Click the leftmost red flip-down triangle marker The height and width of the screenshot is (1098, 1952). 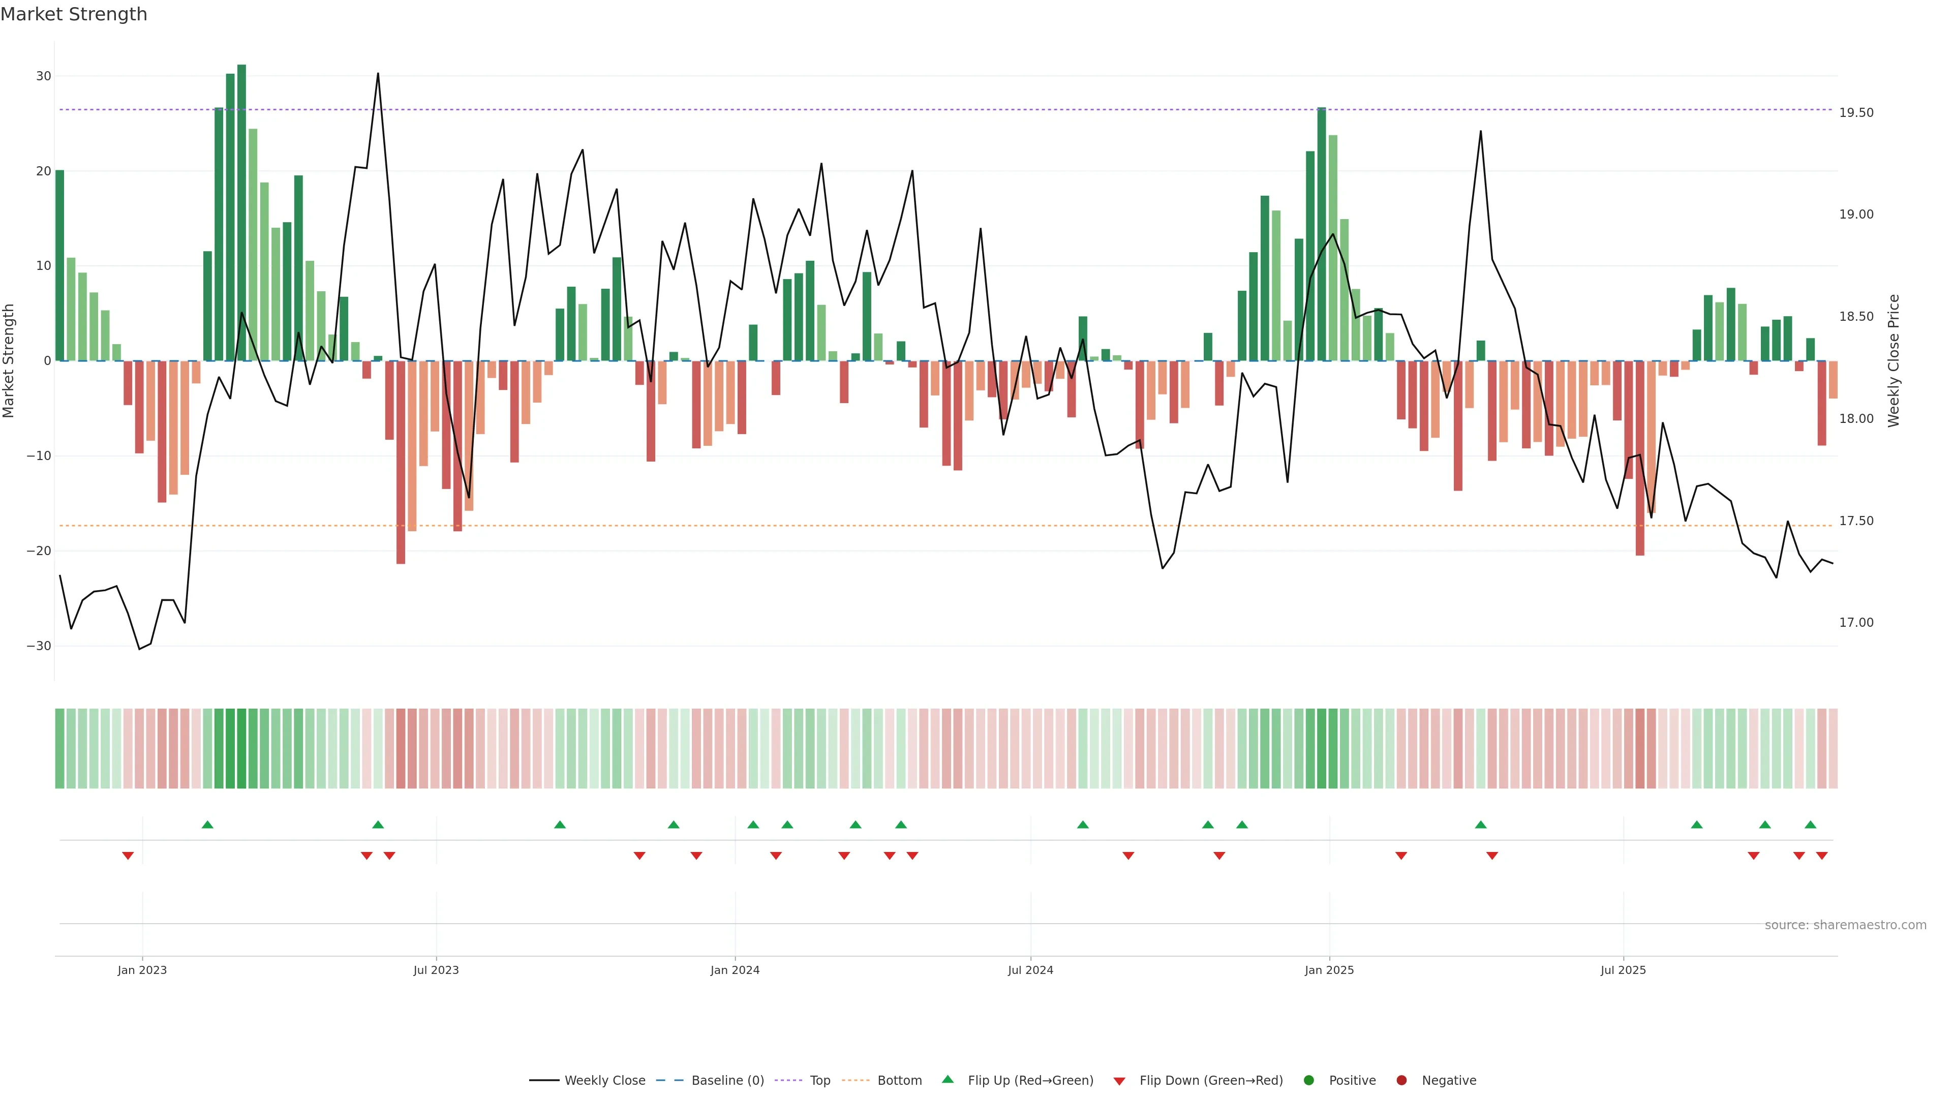point(128,856)
